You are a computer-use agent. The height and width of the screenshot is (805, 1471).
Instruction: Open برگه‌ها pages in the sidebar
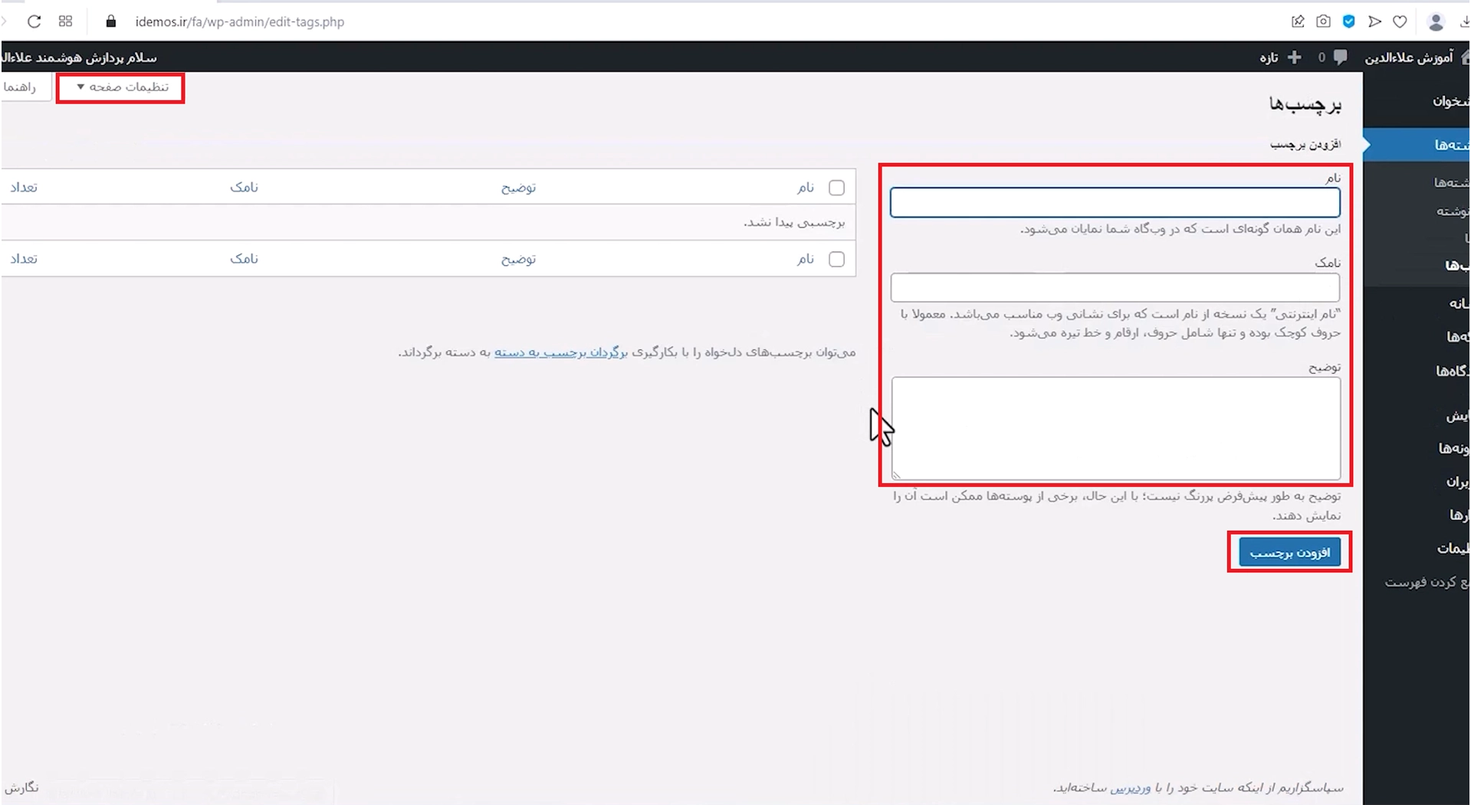tap(1457, 336)
